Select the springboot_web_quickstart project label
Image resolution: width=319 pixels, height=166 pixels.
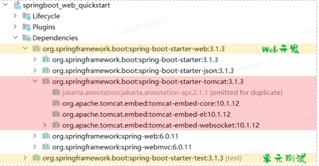click(66, 5)
